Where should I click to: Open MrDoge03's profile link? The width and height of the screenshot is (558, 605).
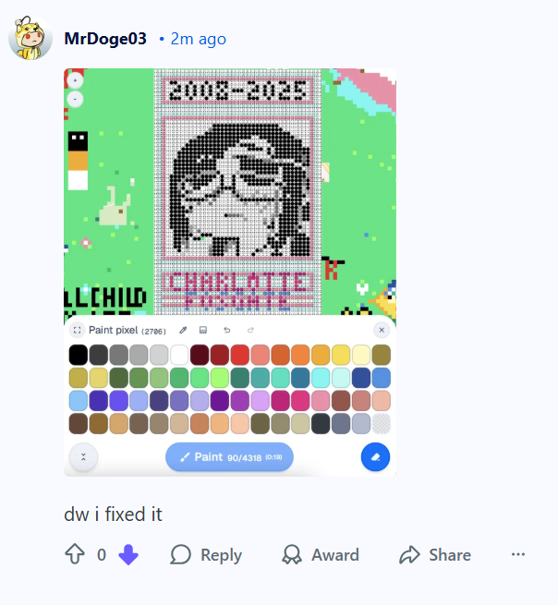pyautogui.click(x=105, y=39)
